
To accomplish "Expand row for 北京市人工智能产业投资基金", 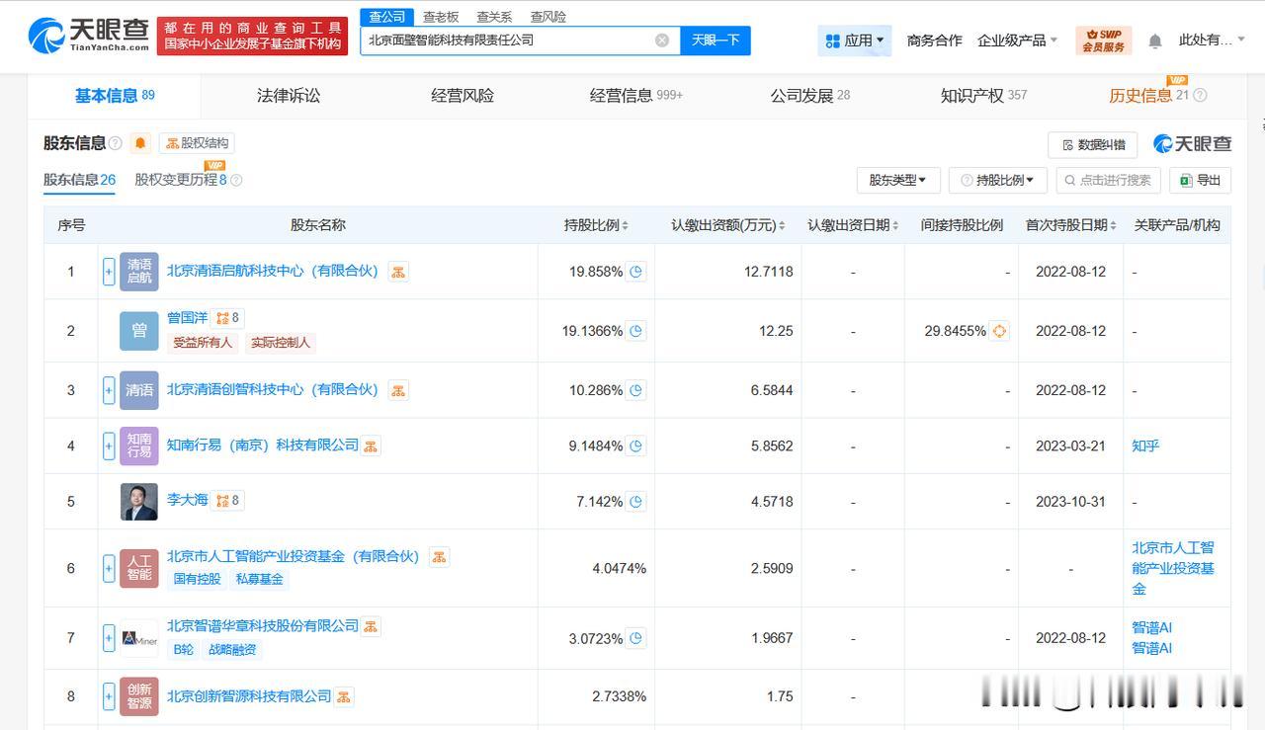I will click(x=109, y=568).
